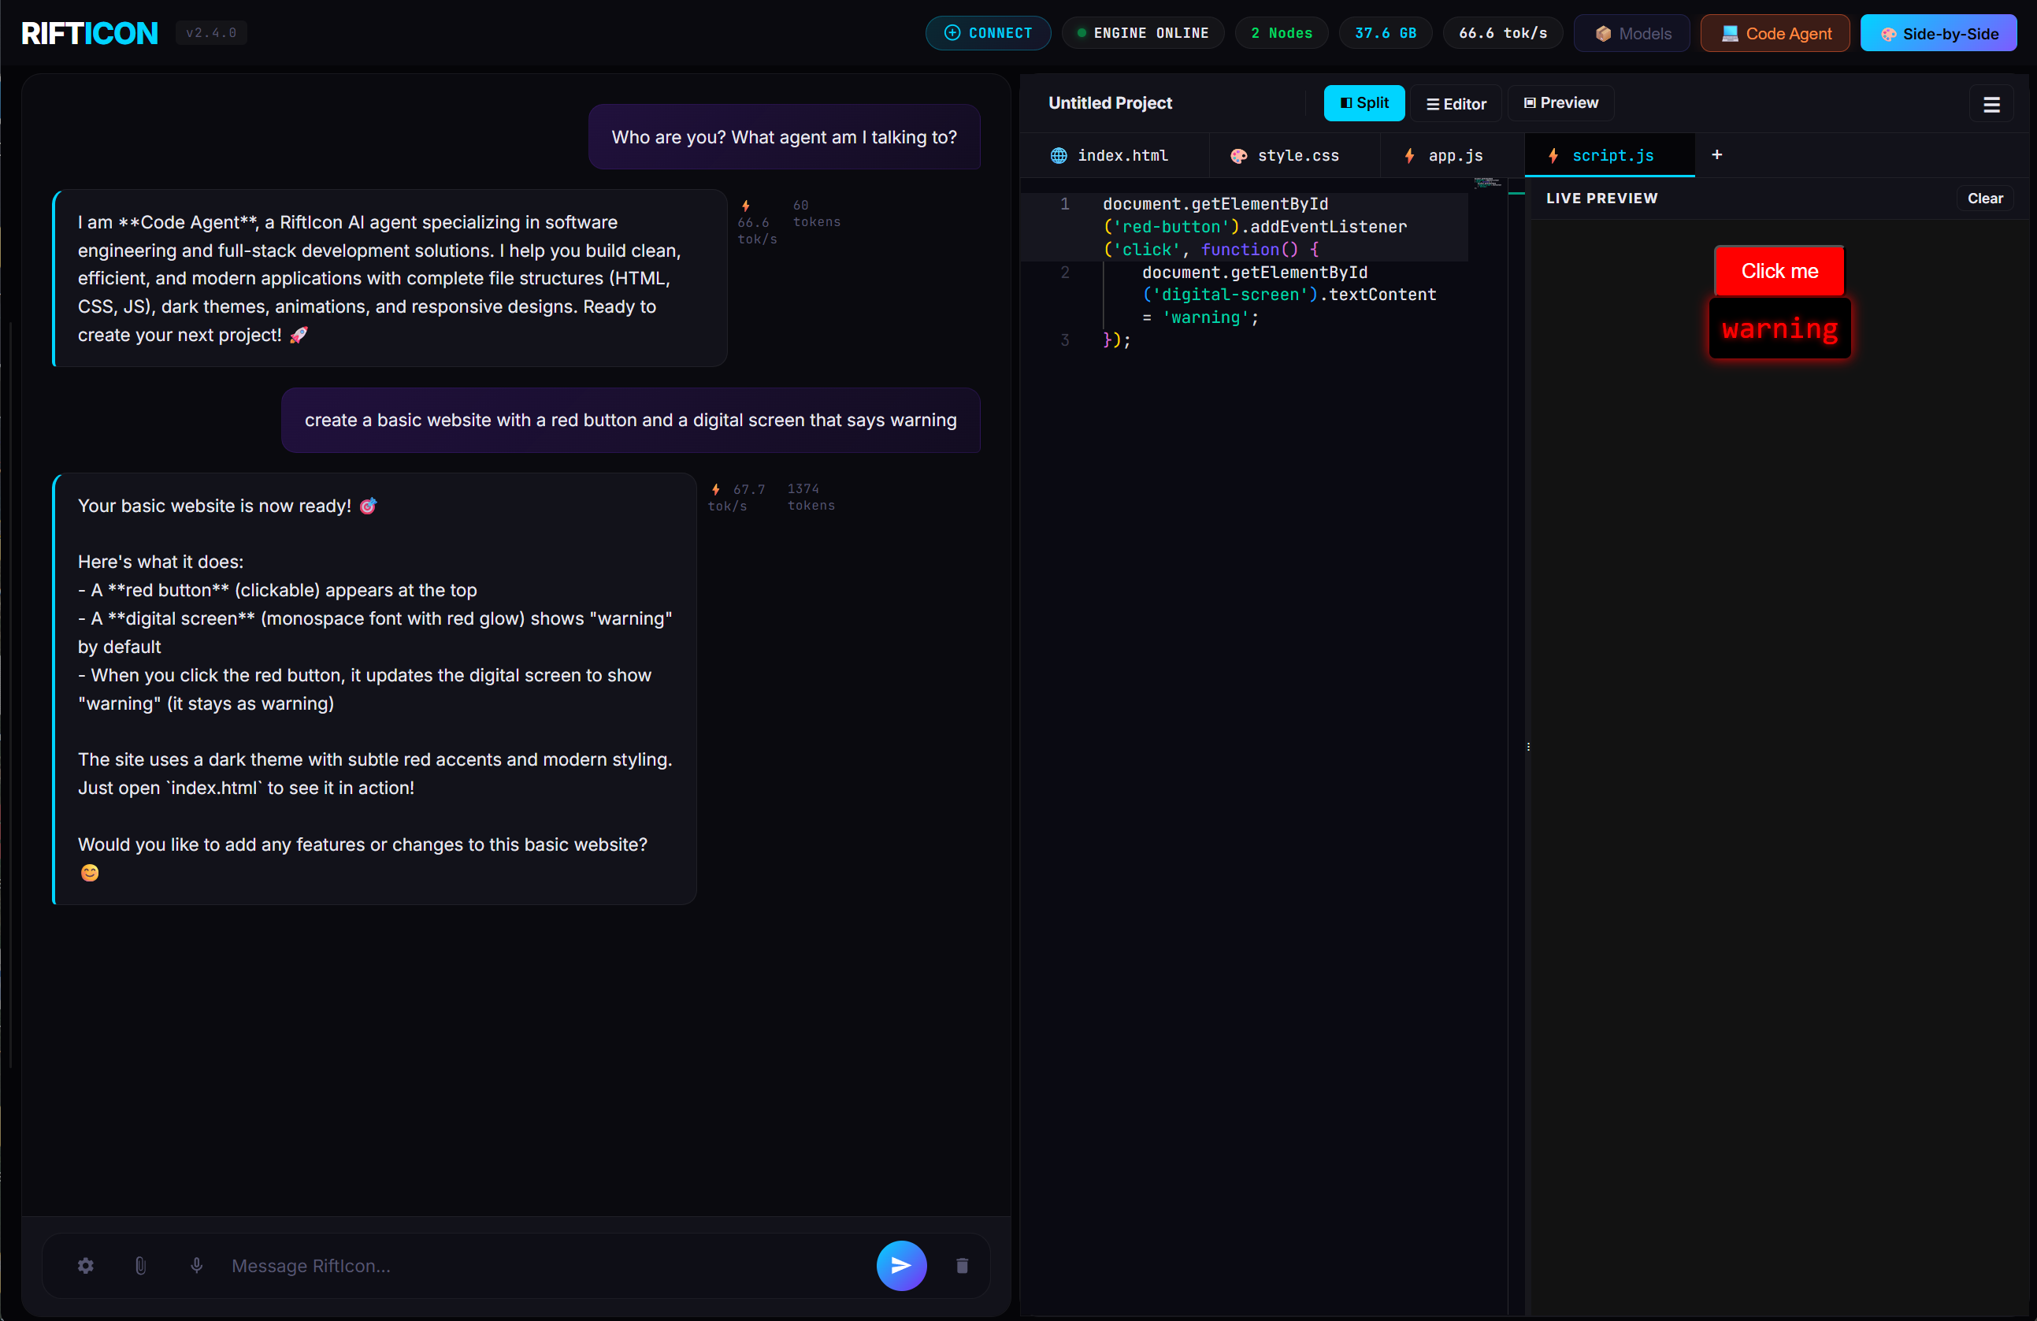The height and width of the screenshot is (1321, 2037).
Task: Click the RIFTICON logo
Action: pos(87,32)
